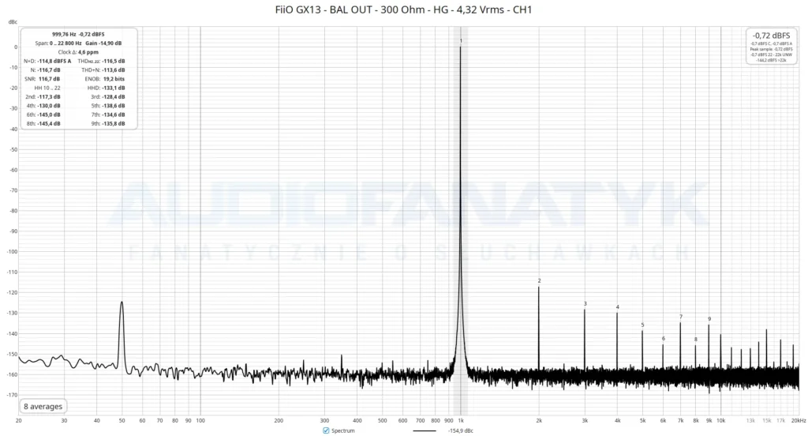Toggle the Spectrum trace checkbox
The height and width of the screenshot is (436, 808).
(326, 430)
